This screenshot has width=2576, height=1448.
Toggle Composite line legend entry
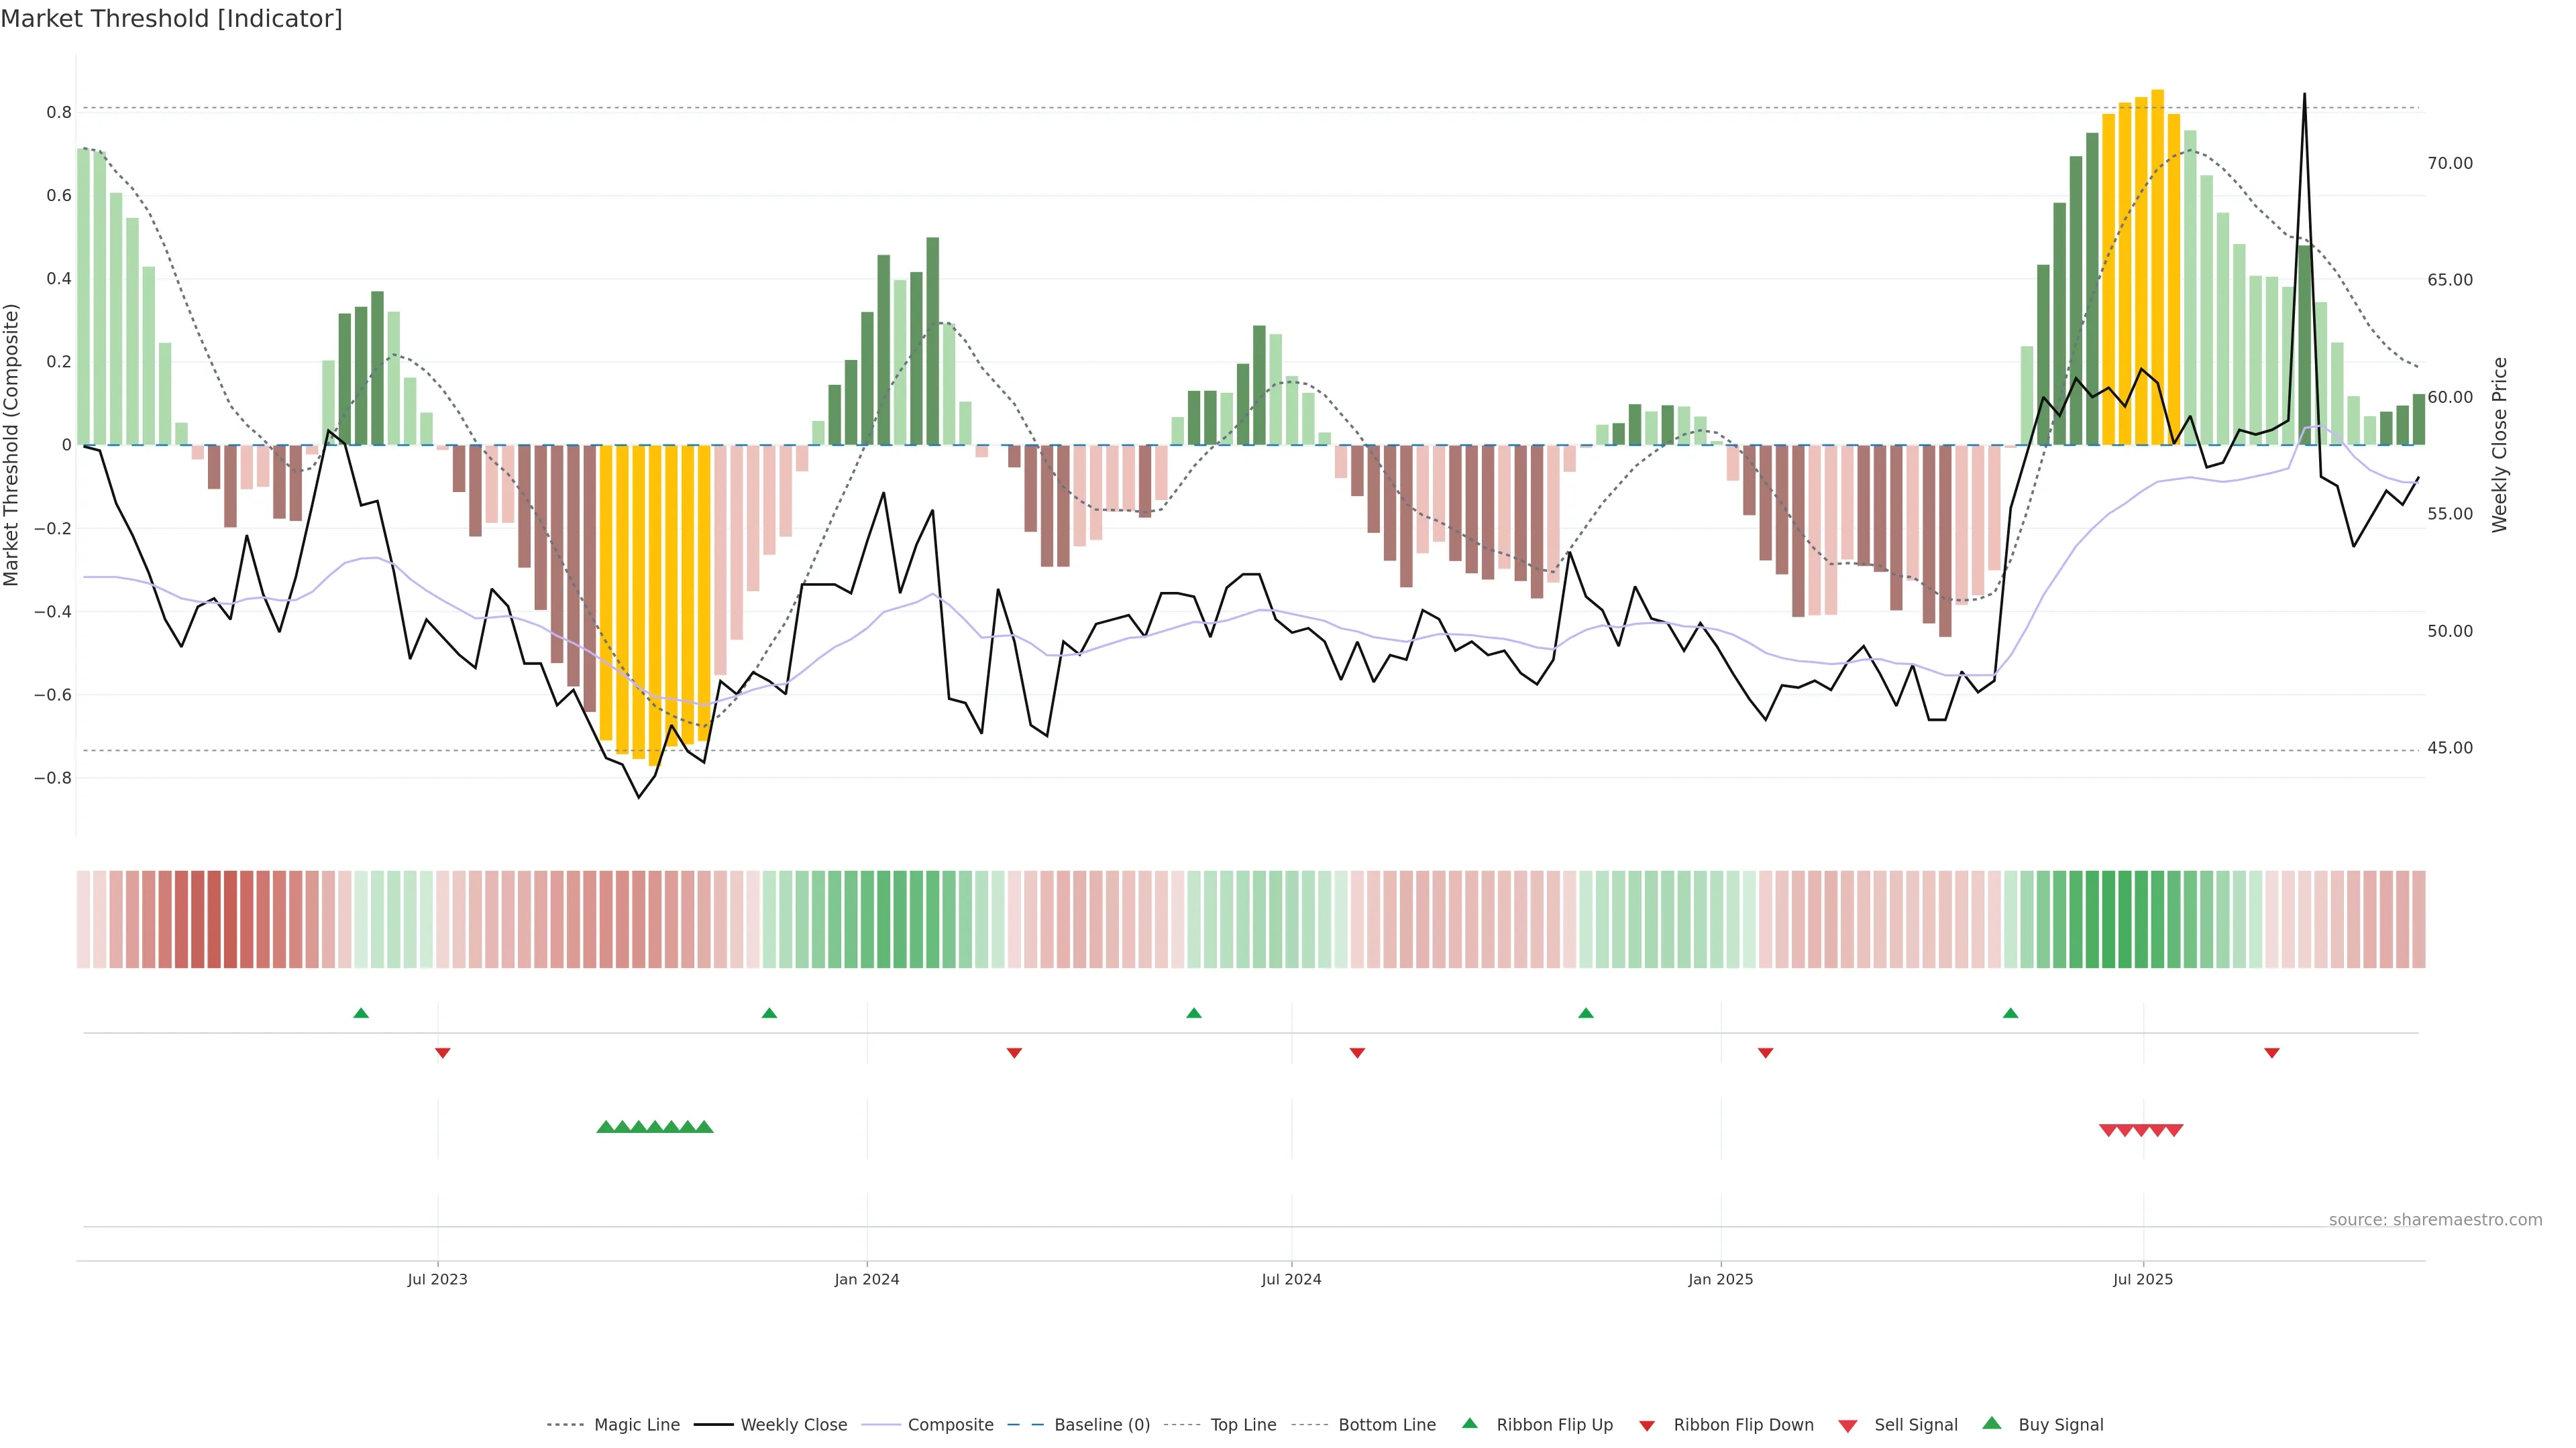pos(950,1425)
